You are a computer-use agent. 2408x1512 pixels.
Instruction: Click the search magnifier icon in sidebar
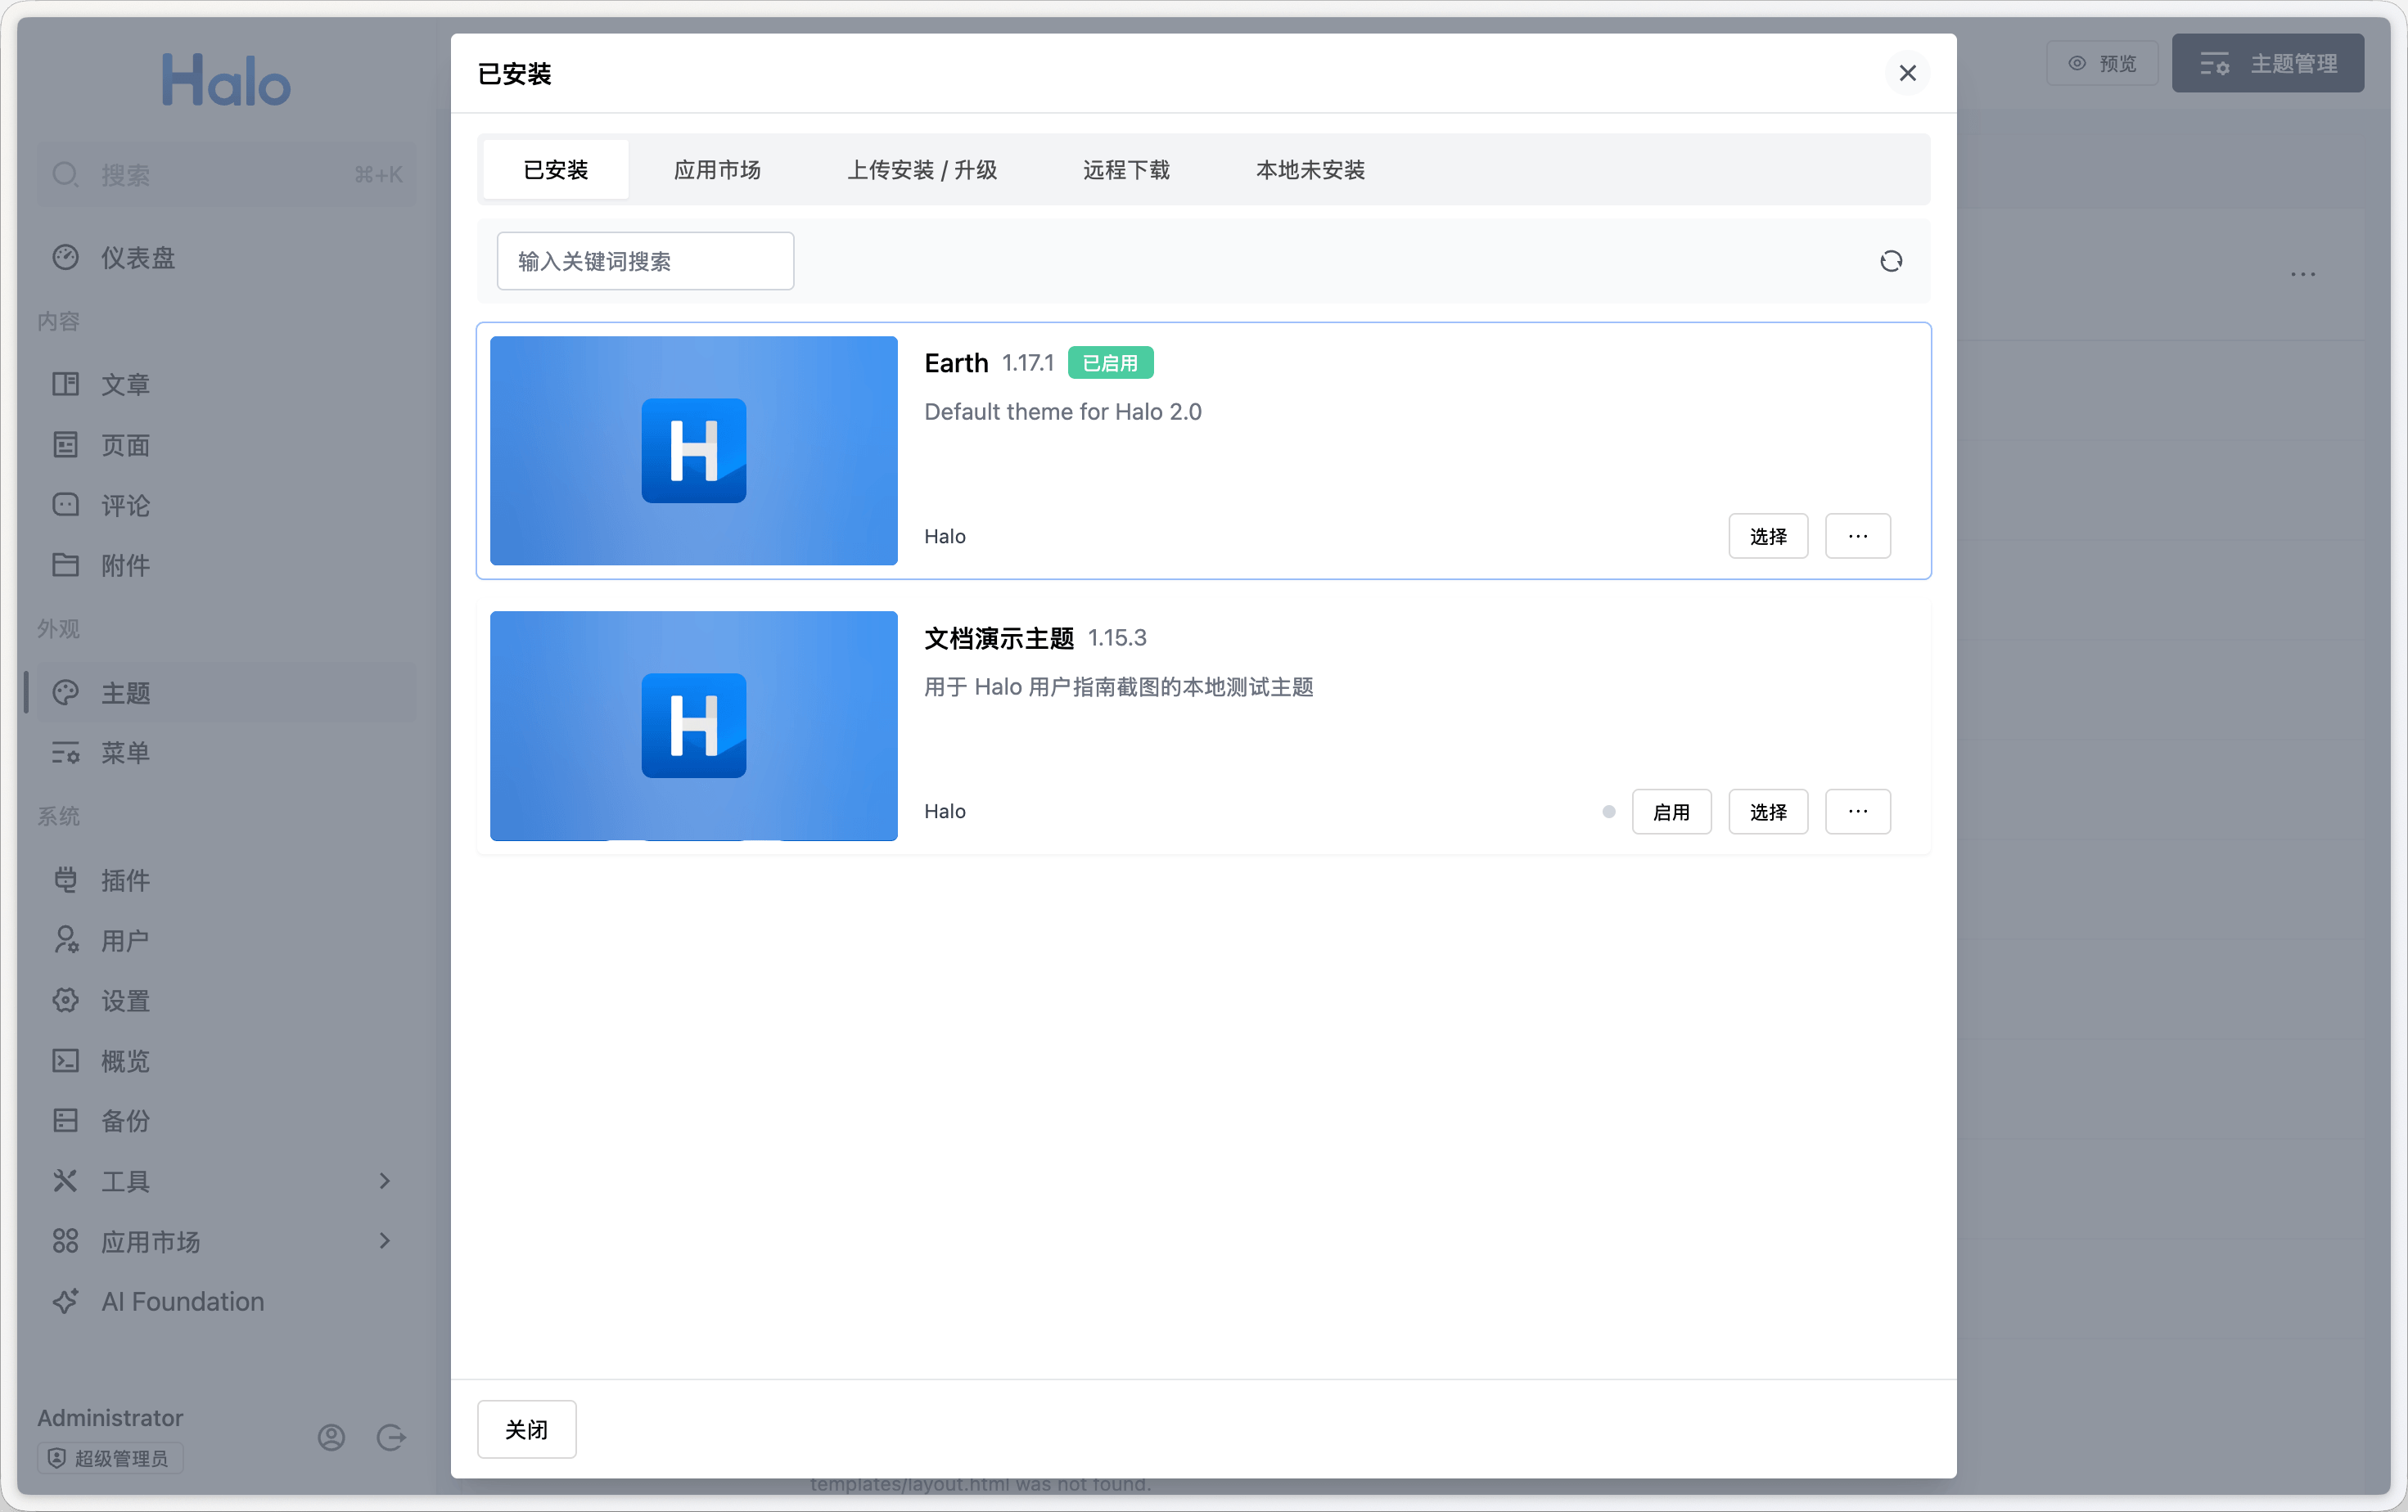tap(65, 174)
